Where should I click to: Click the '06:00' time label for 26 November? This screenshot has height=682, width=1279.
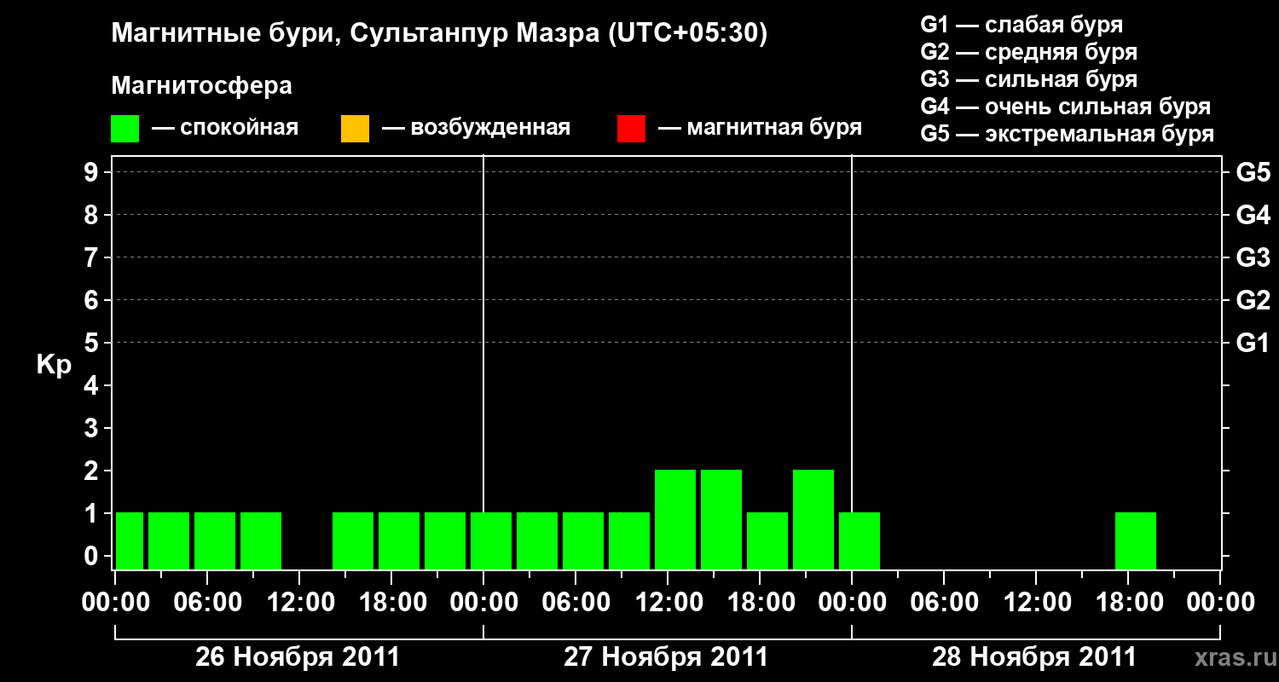click(x=207, y=603)
